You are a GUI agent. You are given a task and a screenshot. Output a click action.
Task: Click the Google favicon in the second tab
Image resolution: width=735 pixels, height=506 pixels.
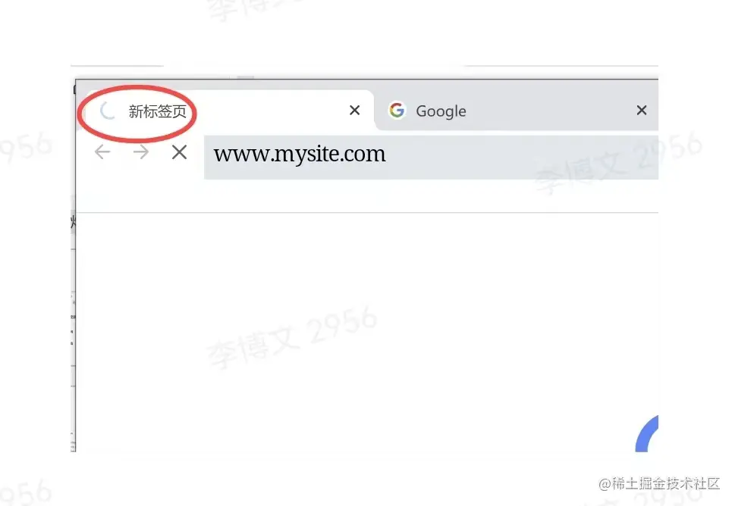tap(397, 111)
